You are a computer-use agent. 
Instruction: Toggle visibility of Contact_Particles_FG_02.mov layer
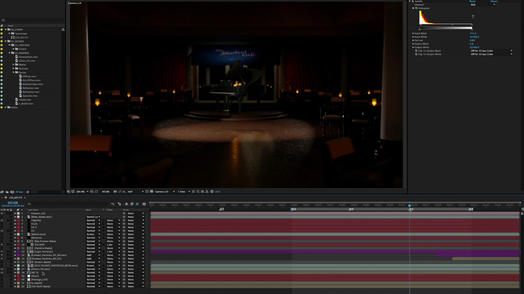click(2, 255)
